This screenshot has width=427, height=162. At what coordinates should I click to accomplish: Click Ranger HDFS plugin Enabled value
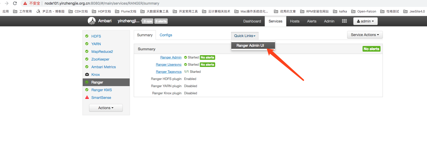[x=190, y=79]
